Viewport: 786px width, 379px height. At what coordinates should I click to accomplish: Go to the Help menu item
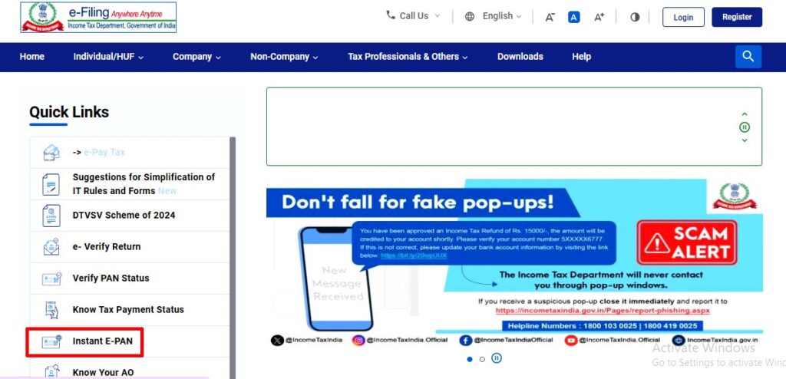[582, 57]
